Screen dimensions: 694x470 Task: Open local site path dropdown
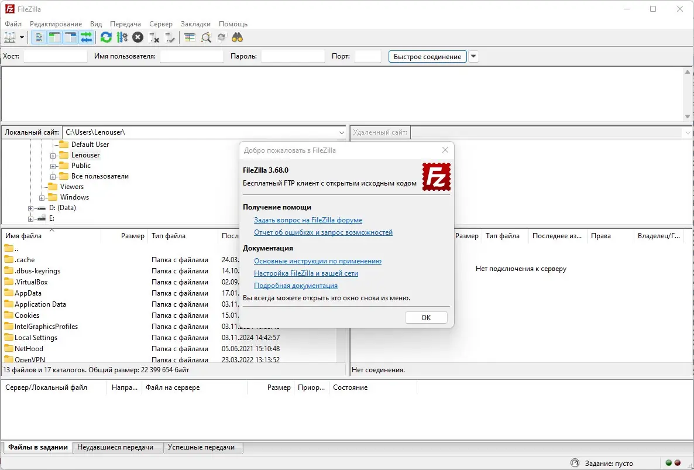click(x=341, y=132)
